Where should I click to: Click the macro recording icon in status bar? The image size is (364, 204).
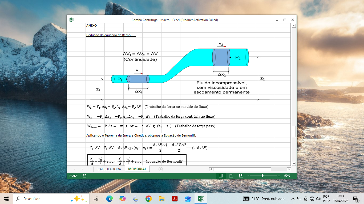point(84,176)
